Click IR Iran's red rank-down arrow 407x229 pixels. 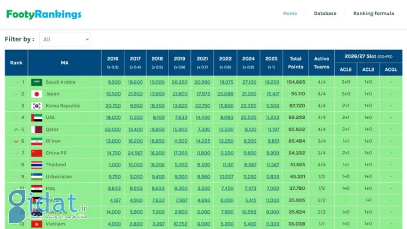coord(16,141)
